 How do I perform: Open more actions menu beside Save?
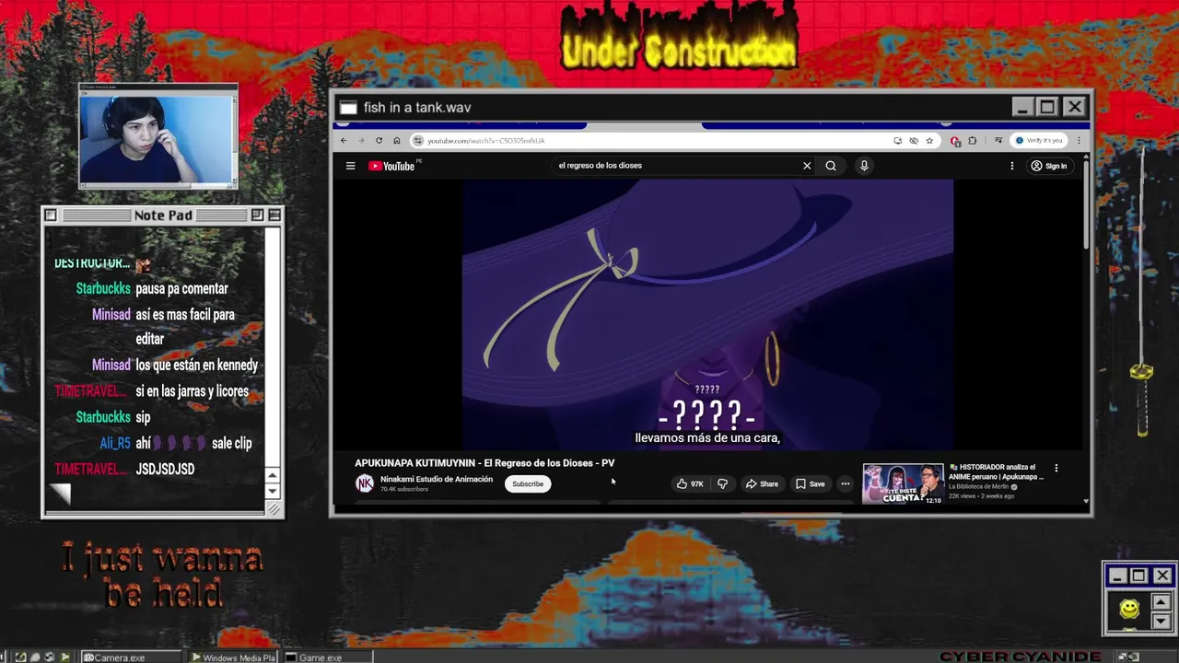(x=845, y=483)
